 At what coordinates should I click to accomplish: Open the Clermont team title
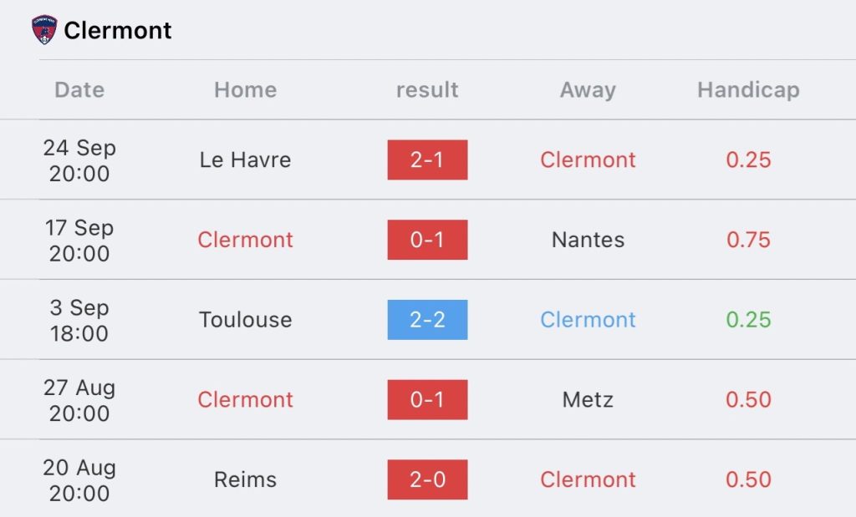(x=118, y=31)
